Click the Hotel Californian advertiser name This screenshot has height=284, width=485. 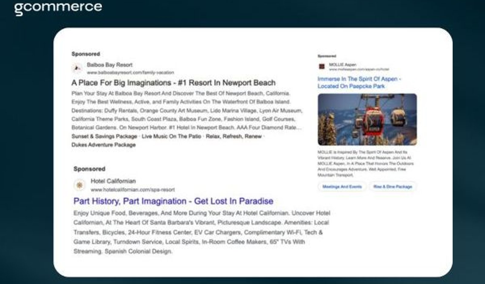[x=113, y=181]
